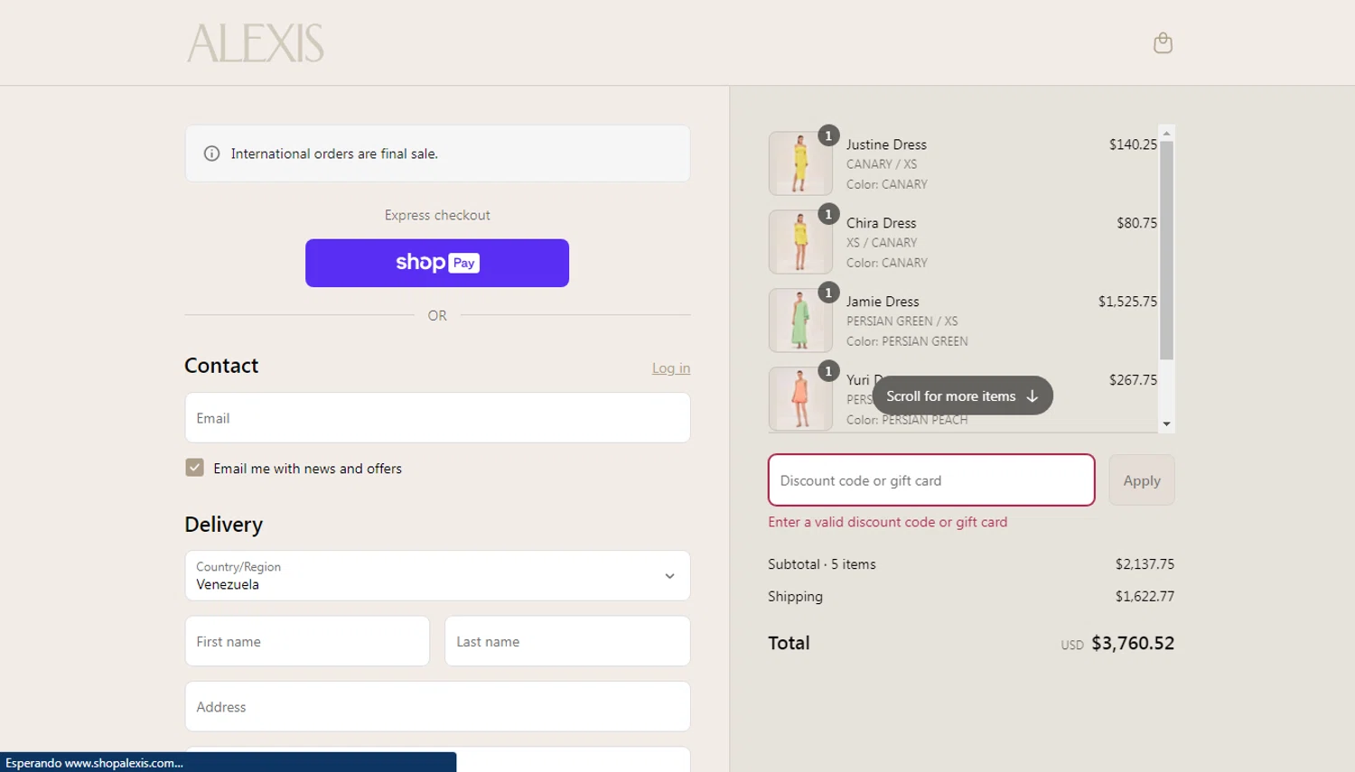Viewport: 1355px width, 772px height.
Task: Click the $1,525.75 Jamie Dress price
Action: 1127,302
